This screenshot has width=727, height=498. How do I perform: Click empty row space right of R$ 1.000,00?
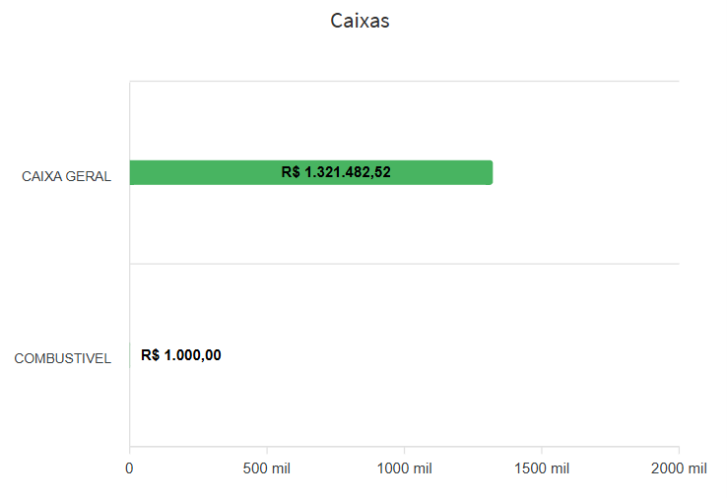443,355
